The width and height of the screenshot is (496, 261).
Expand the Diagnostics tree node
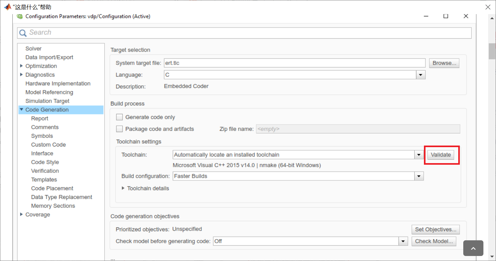21,75
